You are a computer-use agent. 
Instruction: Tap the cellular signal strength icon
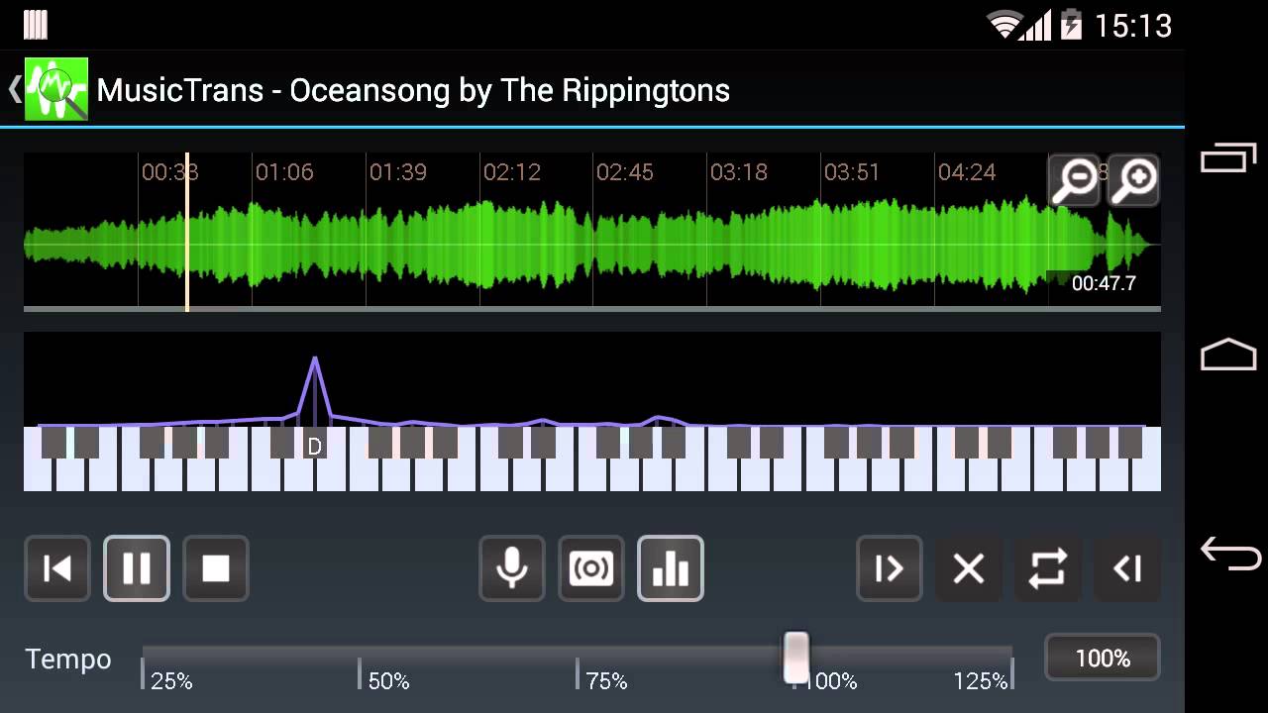click(x=1036, y=25)
